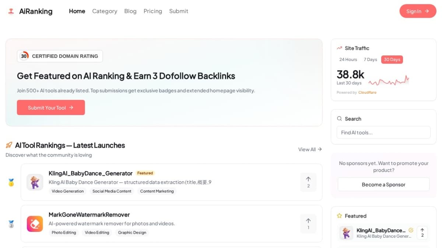This screenshot has height=248, width=442.
Task: Switch traffic view to 7 Days
Action: click(x=370, y=59)
